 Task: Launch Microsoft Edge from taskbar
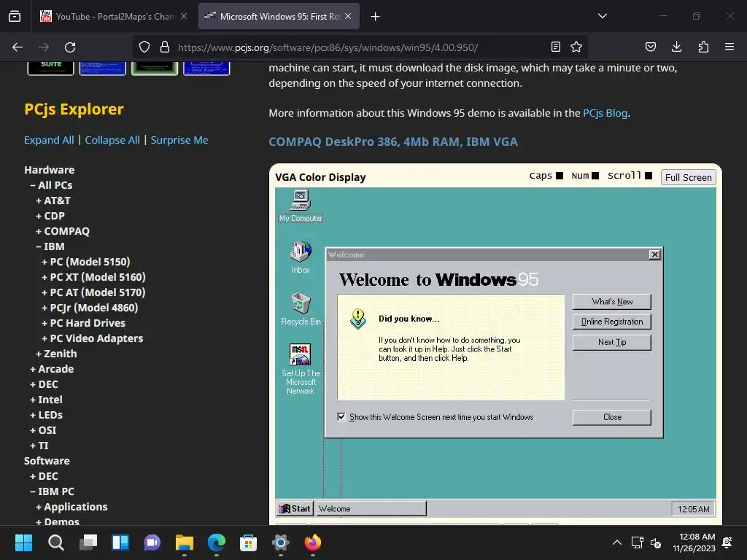click(216, 542)
